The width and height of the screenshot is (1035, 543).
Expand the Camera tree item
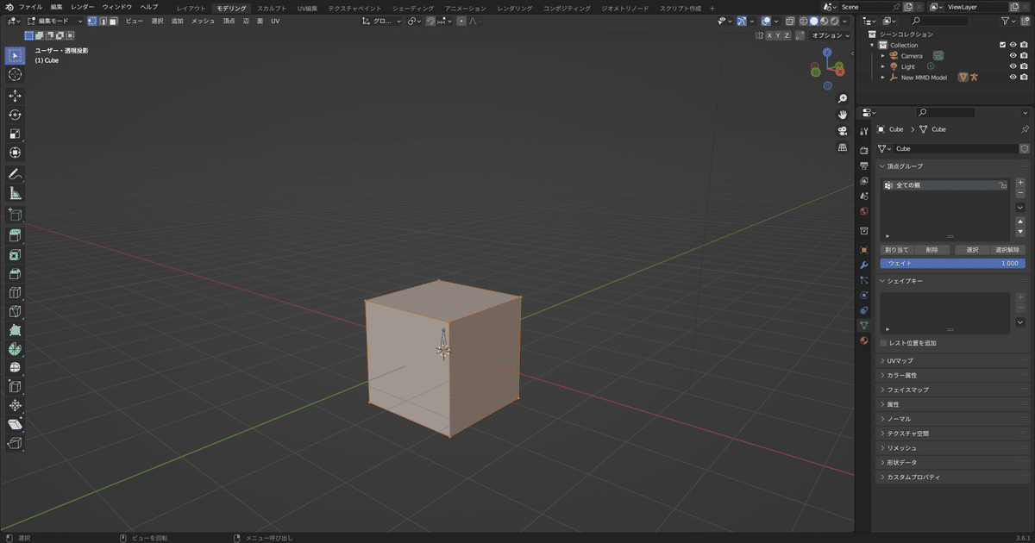[x=883, y=56]
